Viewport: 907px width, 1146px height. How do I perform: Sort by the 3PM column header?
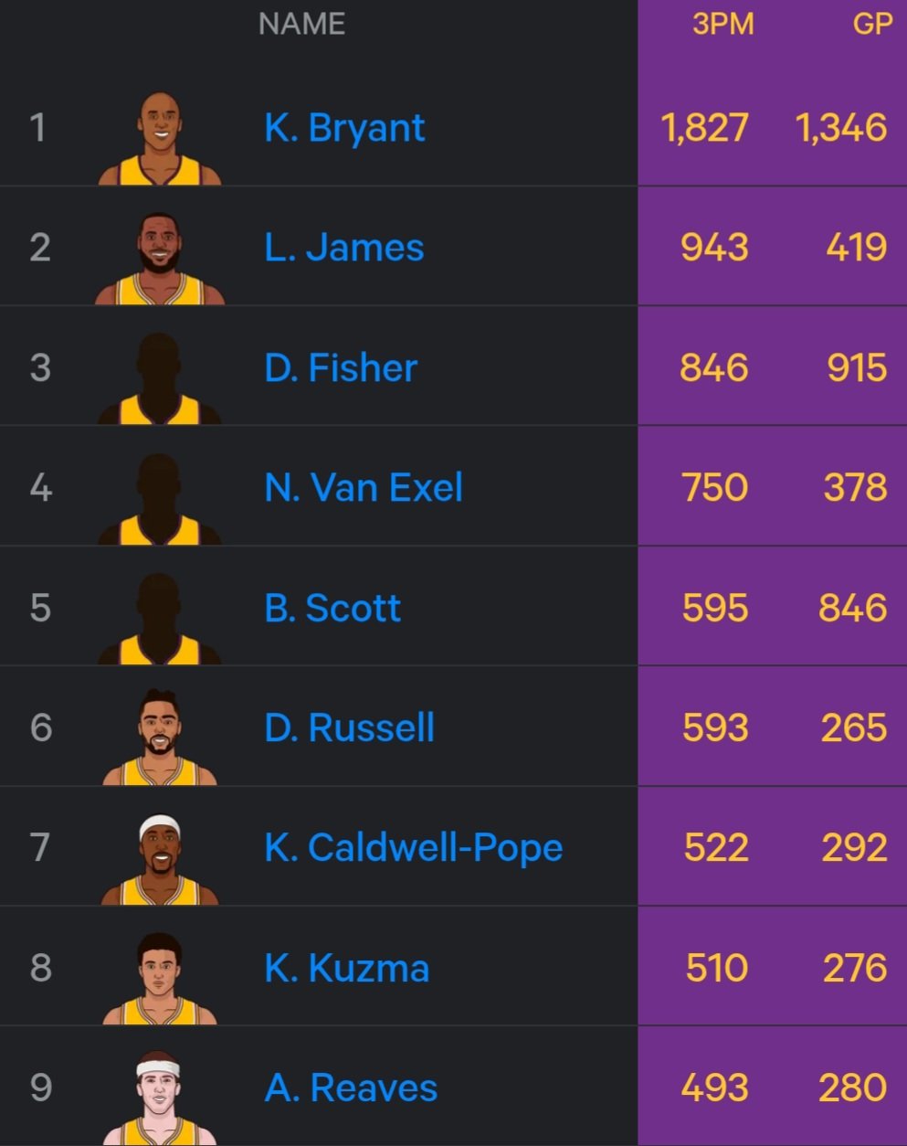[x=722, y=24]
